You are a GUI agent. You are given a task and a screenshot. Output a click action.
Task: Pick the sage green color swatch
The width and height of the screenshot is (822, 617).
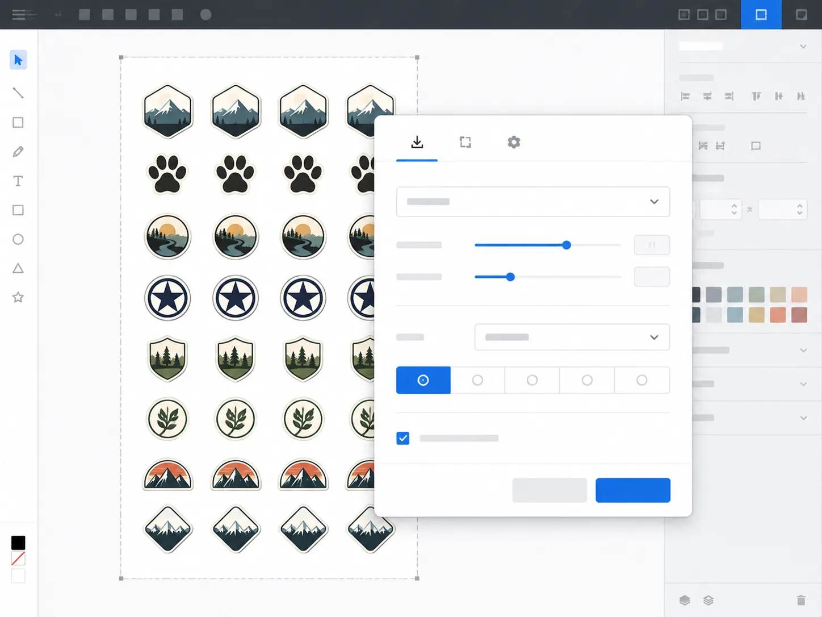pyautogui.click(x=756, y=294)
